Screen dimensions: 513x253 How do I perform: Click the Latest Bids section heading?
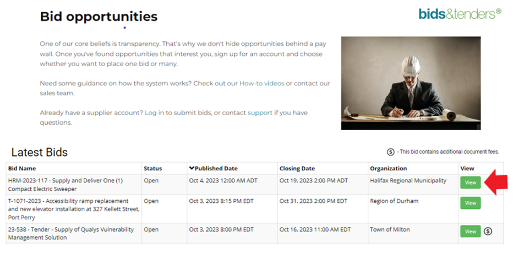(x=40, y=152)
